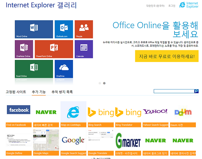Click the Bing logo above Bing Search

(101, 112)
